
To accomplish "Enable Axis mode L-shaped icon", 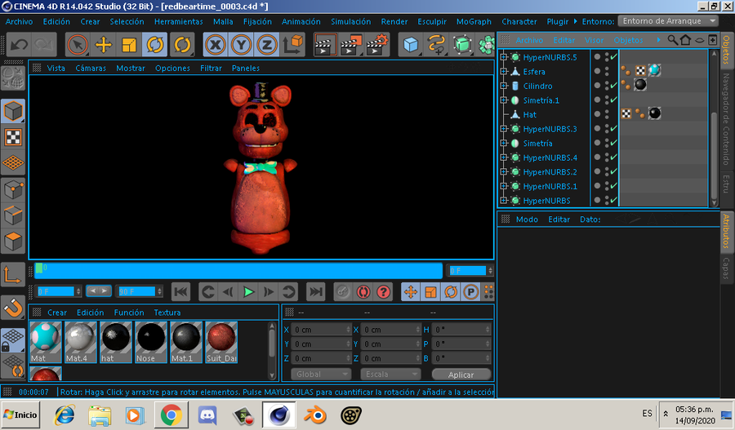I will click(12, 274).
